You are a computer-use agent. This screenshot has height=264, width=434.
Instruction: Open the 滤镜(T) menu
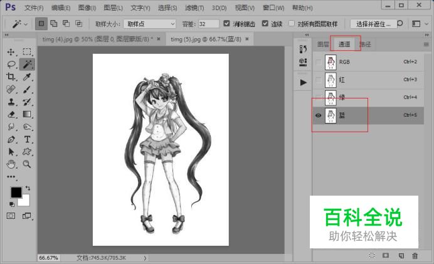pyautogui.click(x=194, y=8)
